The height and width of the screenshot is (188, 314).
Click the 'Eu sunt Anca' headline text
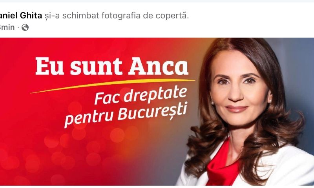click(x=112, y=66)
